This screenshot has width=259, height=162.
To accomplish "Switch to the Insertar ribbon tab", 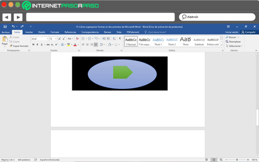I will (x=29, y=32).
